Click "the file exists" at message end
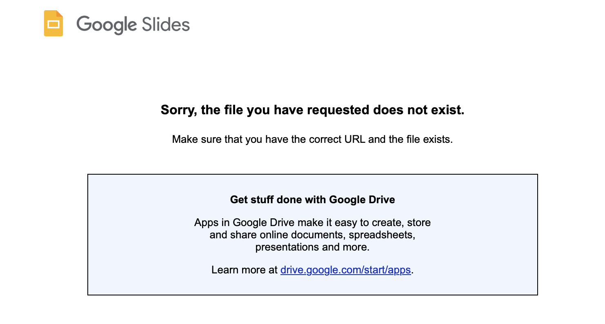The width and height of the screenshot is (605, 324). (420, 139)
